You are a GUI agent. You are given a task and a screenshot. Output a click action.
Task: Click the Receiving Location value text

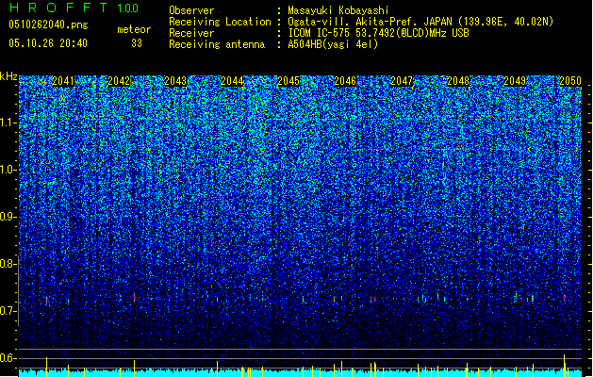[420, 22]
